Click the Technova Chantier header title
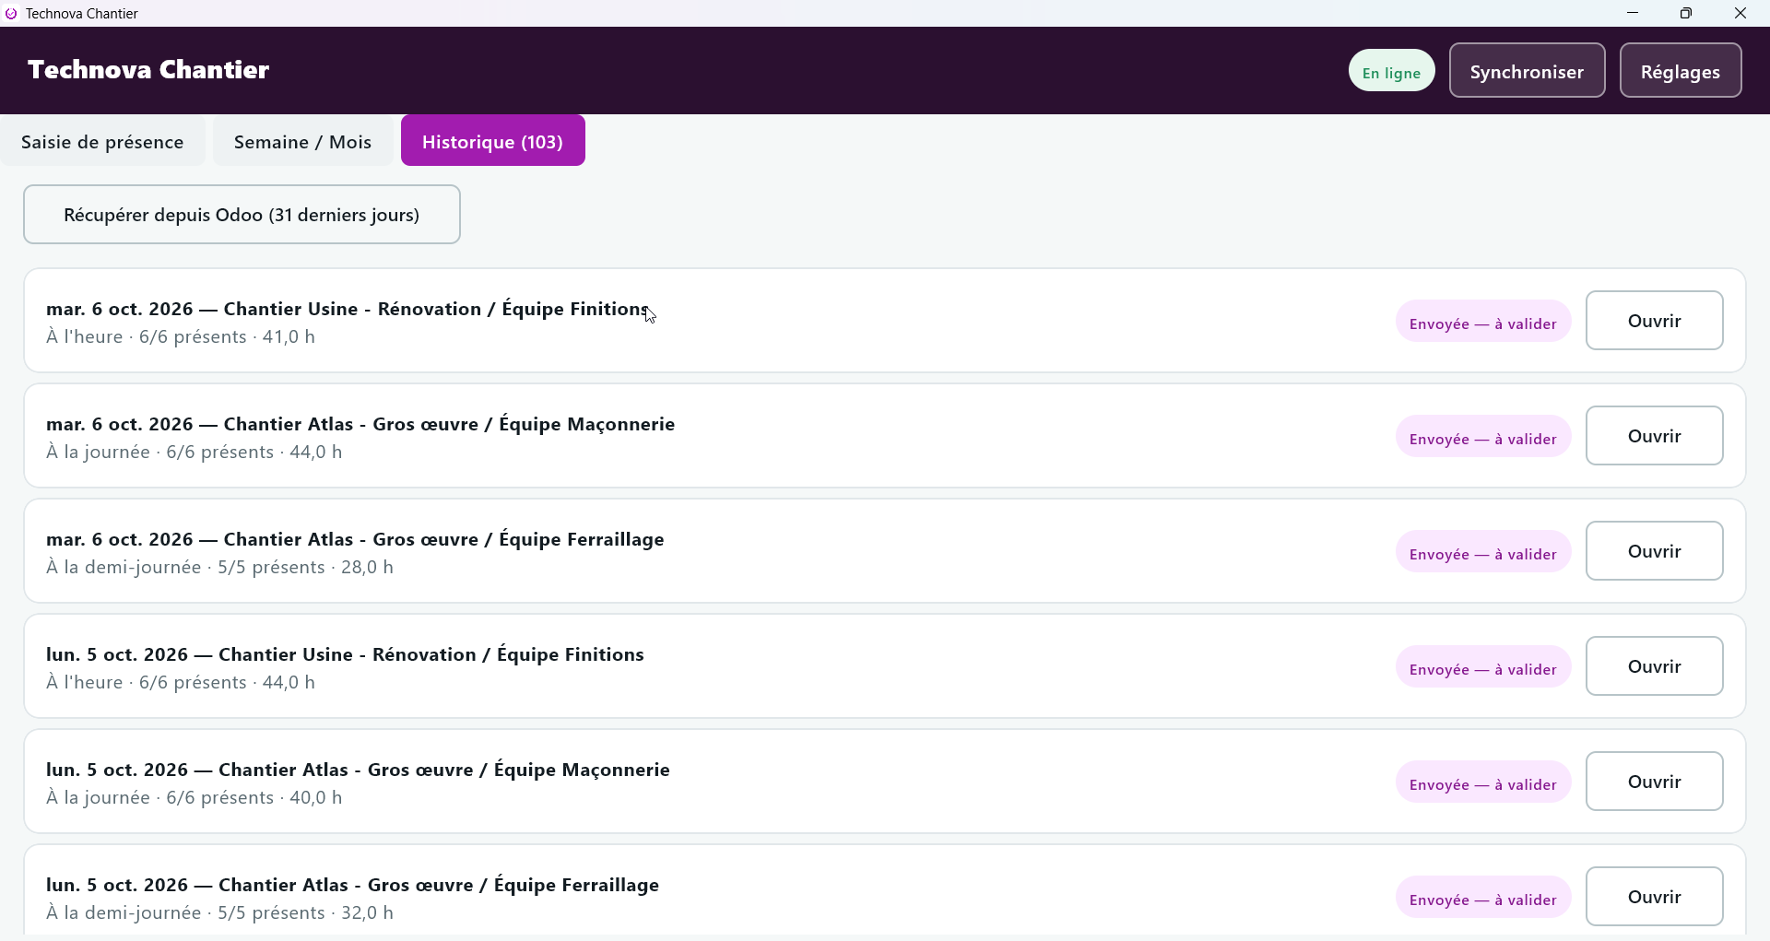This screenshot has height=941, width=1770. (x=148, y=70)
